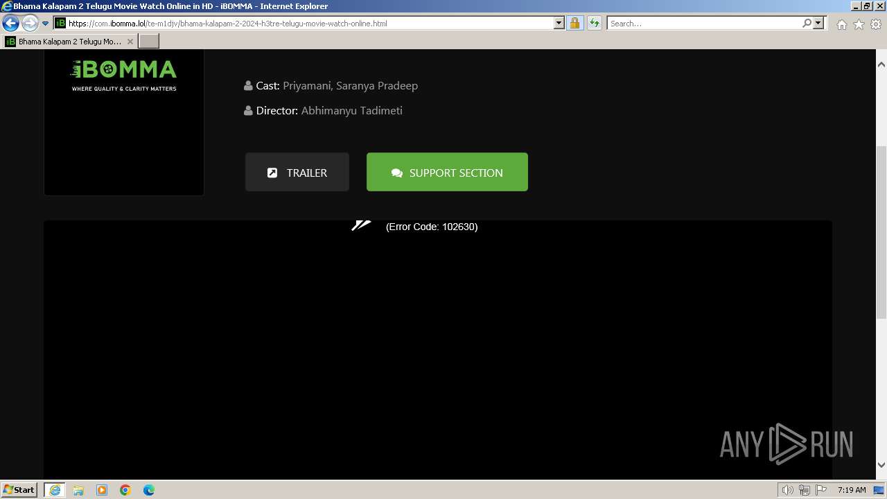Click the 7:19 AM system clock

852,490
